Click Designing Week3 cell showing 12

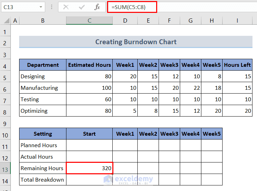[169, 77]
